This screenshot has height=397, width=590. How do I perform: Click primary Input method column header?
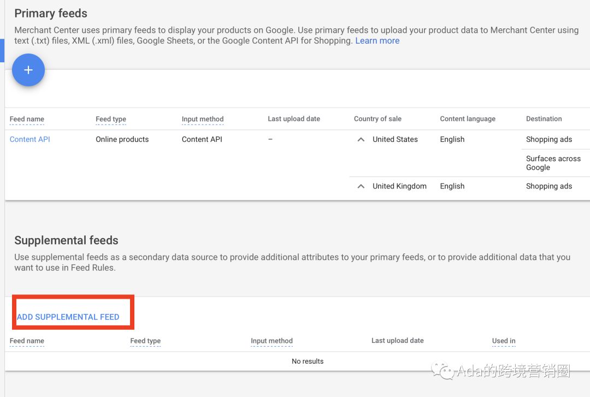203,119
